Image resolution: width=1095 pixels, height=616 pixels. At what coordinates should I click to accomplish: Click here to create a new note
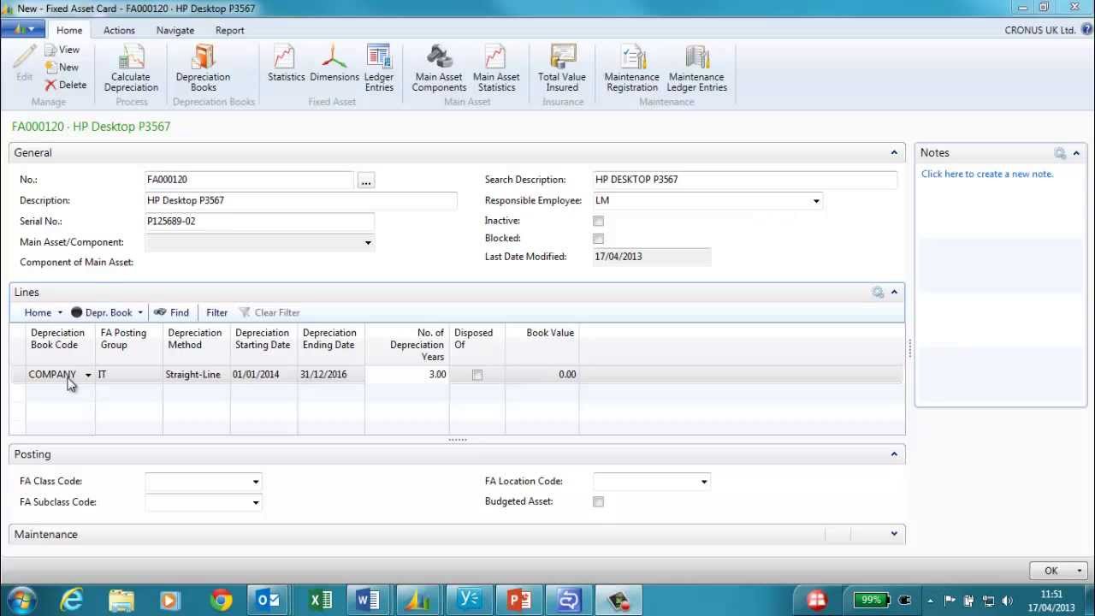coord(987,174)
